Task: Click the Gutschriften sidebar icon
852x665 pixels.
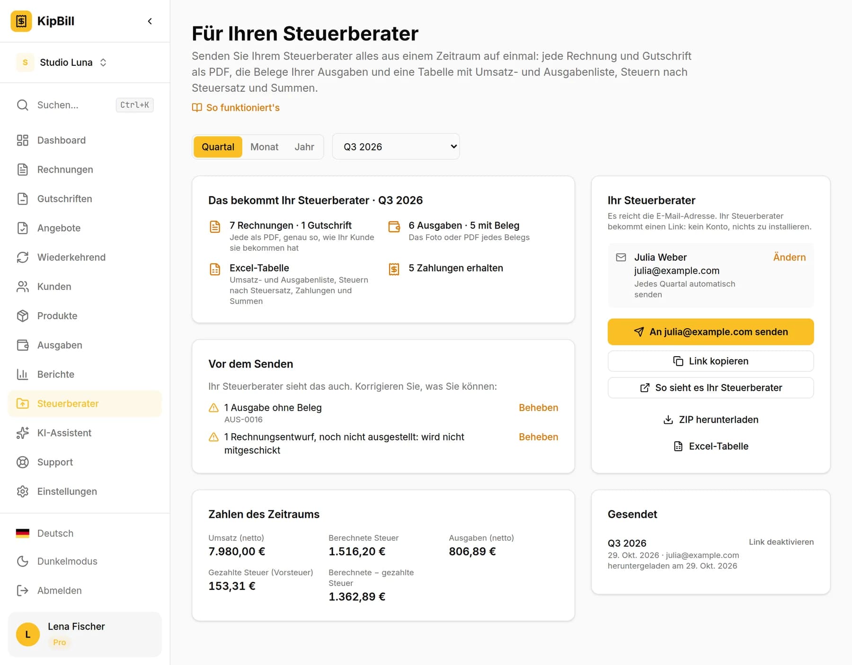Action: [23, 199]
